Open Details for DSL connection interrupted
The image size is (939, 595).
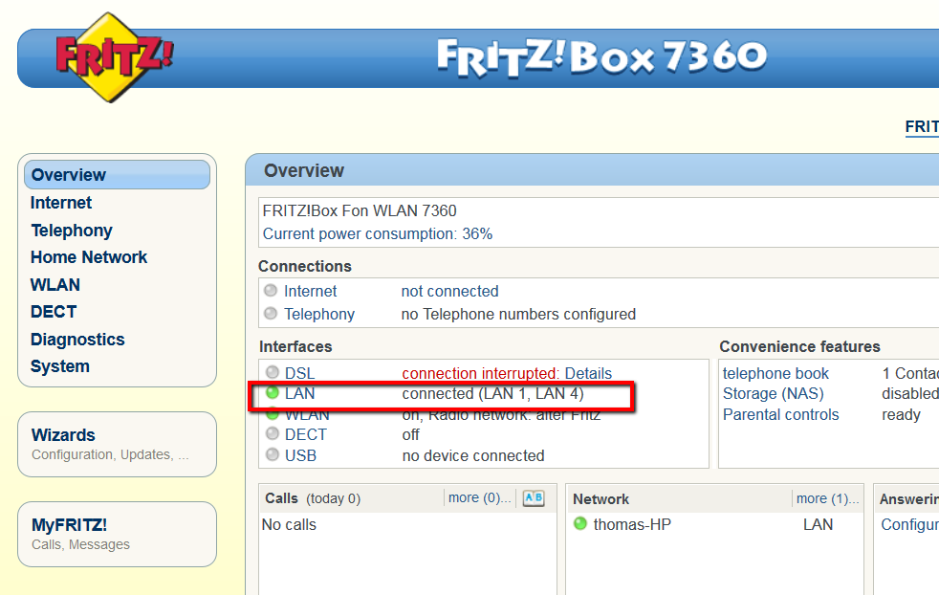pyautogui.click(x=588, y=373)
